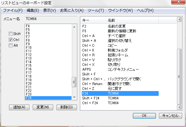Select F18 in the key list
The height and width of the screenshot is (127, 186).
point(48,76)
